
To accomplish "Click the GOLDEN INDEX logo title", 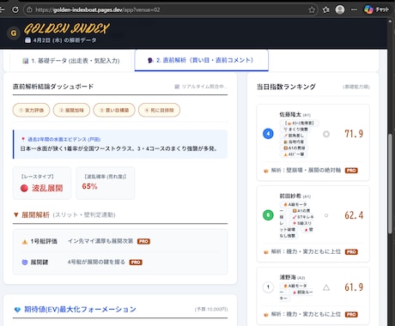I will pos(67,28).
